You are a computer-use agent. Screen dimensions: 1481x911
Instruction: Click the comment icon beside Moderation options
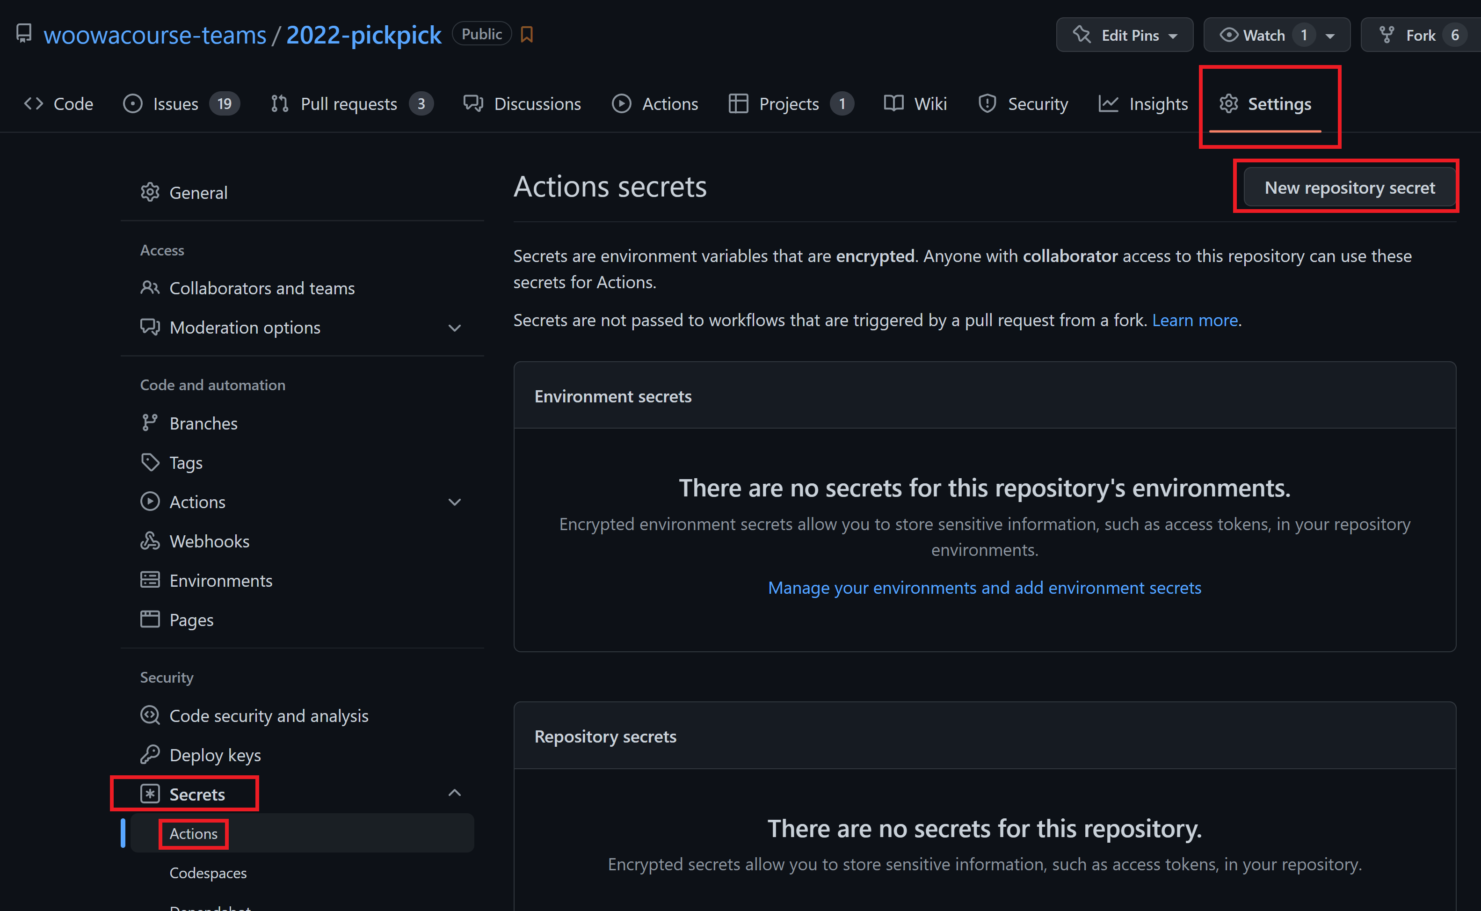[x=150, y=327]
